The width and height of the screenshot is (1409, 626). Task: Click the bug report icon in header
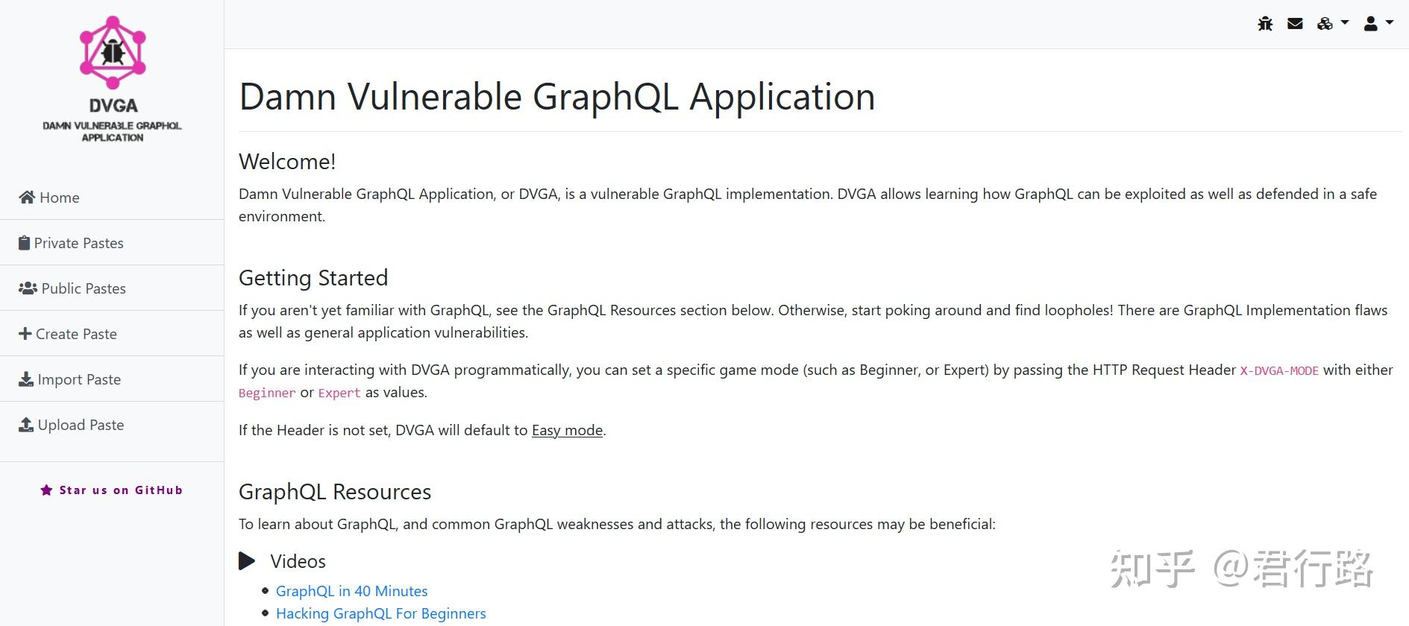pyautogui.click(x=1266, y=23)
